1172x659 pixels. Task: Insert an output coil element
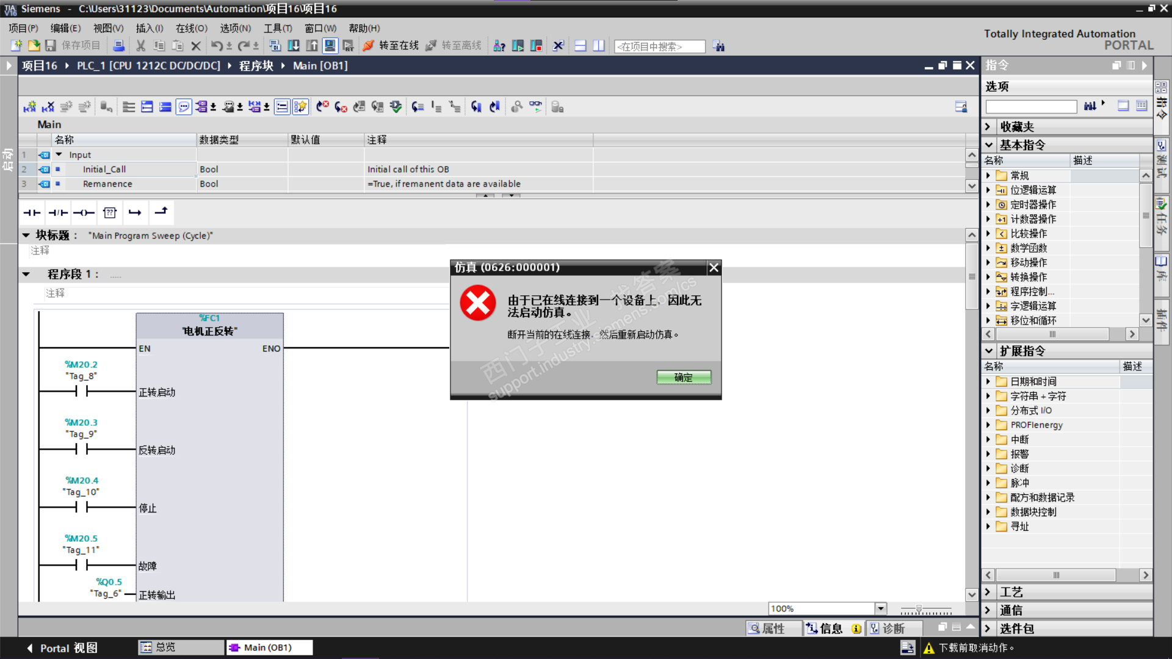[x=84, y=212]
